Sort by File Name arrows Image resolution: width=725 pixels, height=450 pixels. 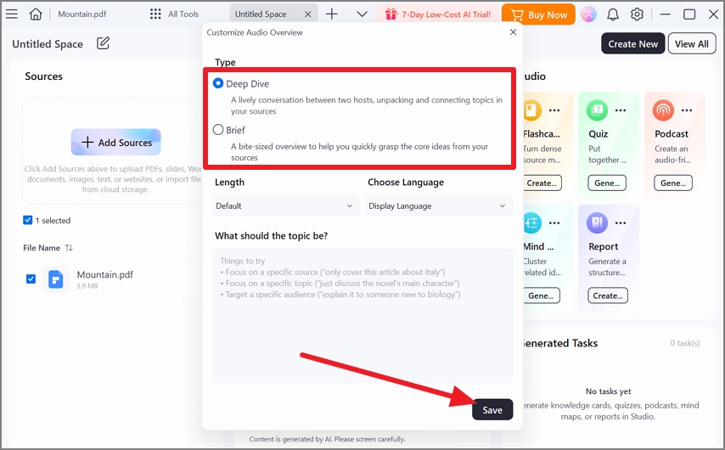click(69, 247)
